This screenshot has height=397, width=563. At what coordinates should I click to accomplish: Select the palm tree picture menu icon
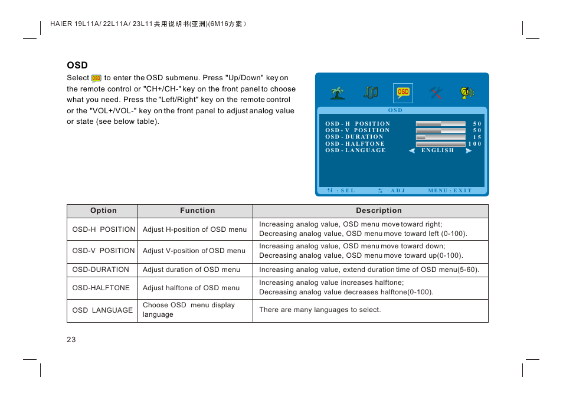[x=337, y=93]
